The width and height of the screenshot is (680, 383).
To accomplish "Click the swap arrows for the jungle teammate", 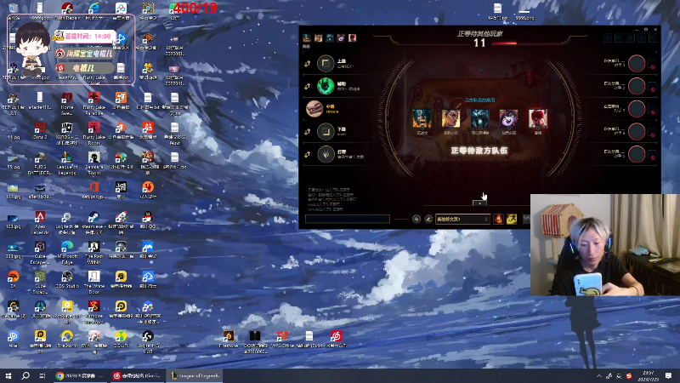I will coord(307,154).
